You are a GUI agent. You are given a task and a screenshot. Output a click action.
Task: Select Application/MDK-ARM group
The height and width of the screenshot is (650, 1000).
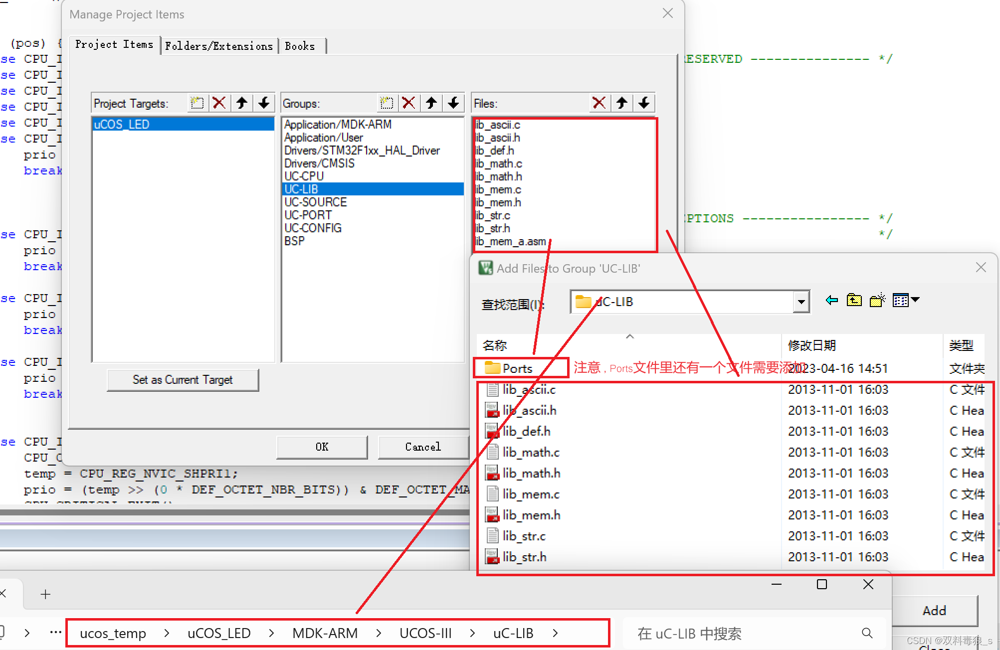click(x=373, y=124)
